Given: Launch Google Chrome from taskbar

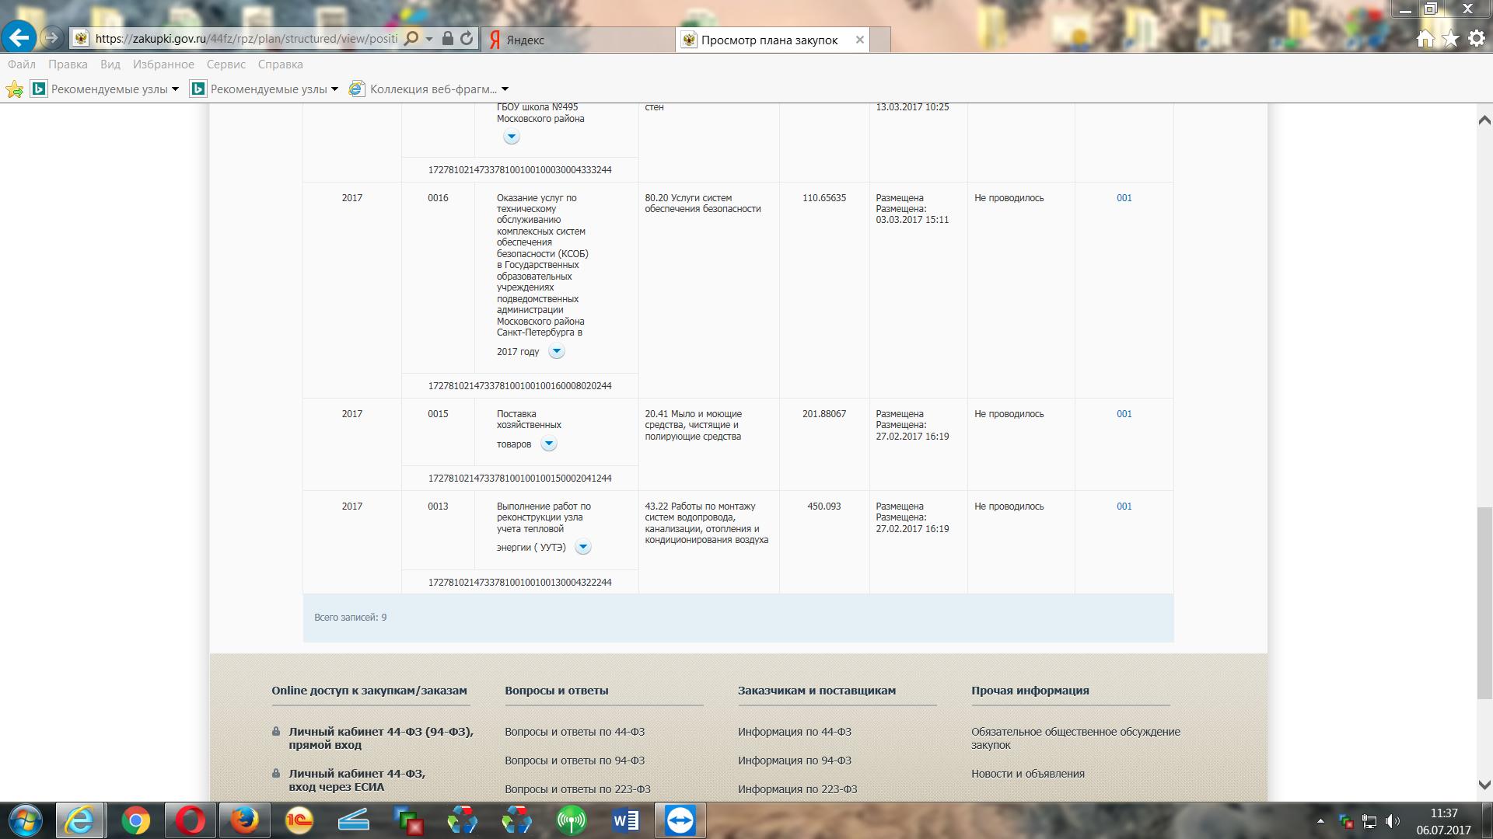Looking at the screenshot, I should pyautogui.click(x=135, y=820).
